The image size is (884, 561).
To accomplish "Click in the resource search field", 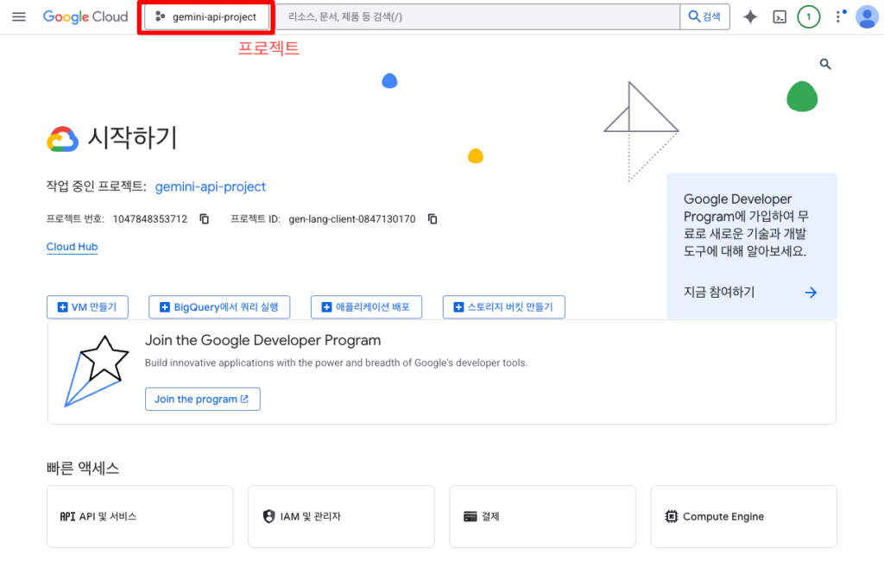I will click(x=475, y=17).
